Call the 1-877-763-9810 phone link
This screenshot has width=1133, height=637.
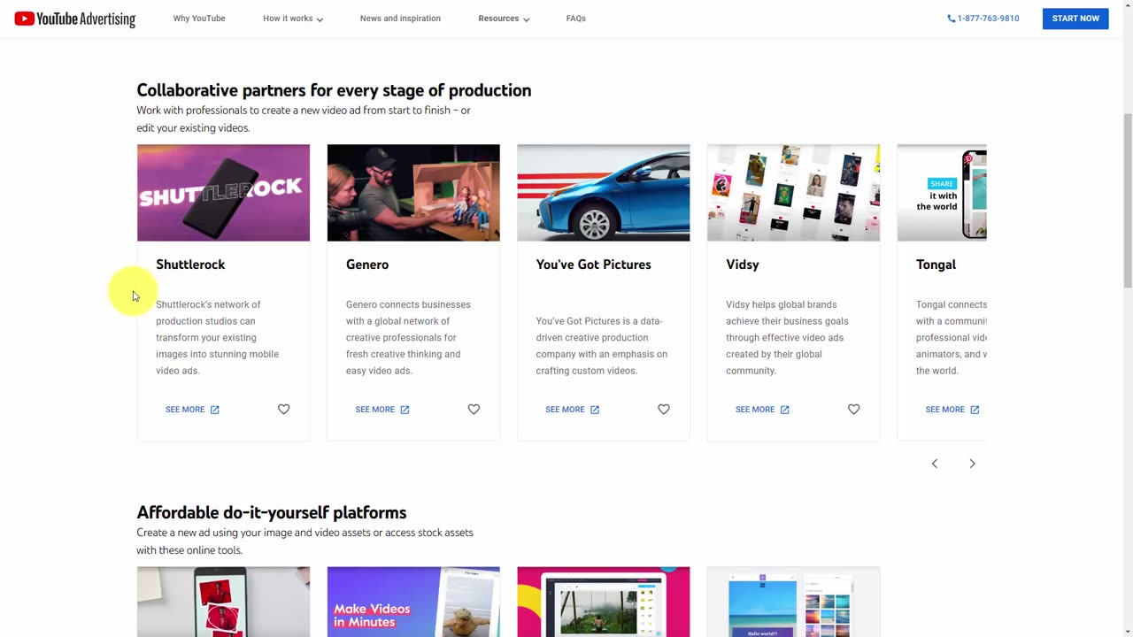pos(983,19)
